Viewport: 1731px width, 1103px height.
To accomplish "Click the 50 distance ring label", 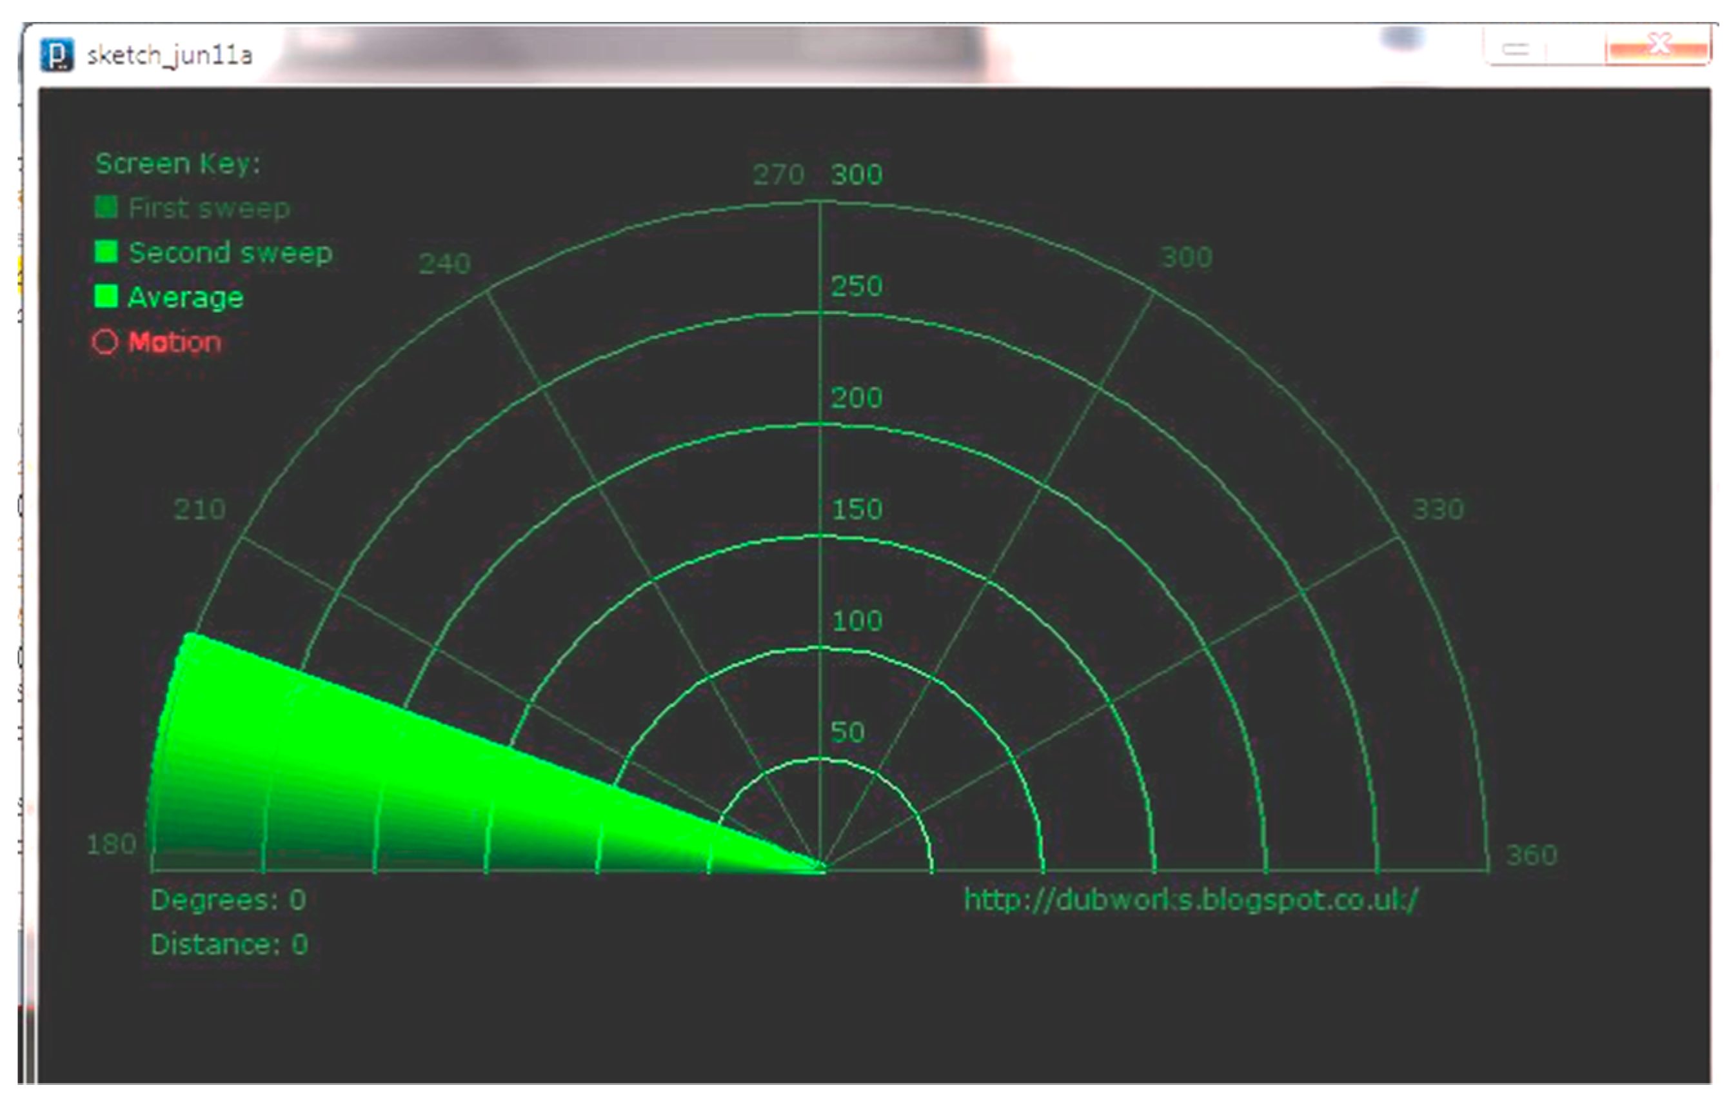I will click(x=847, y=733).
